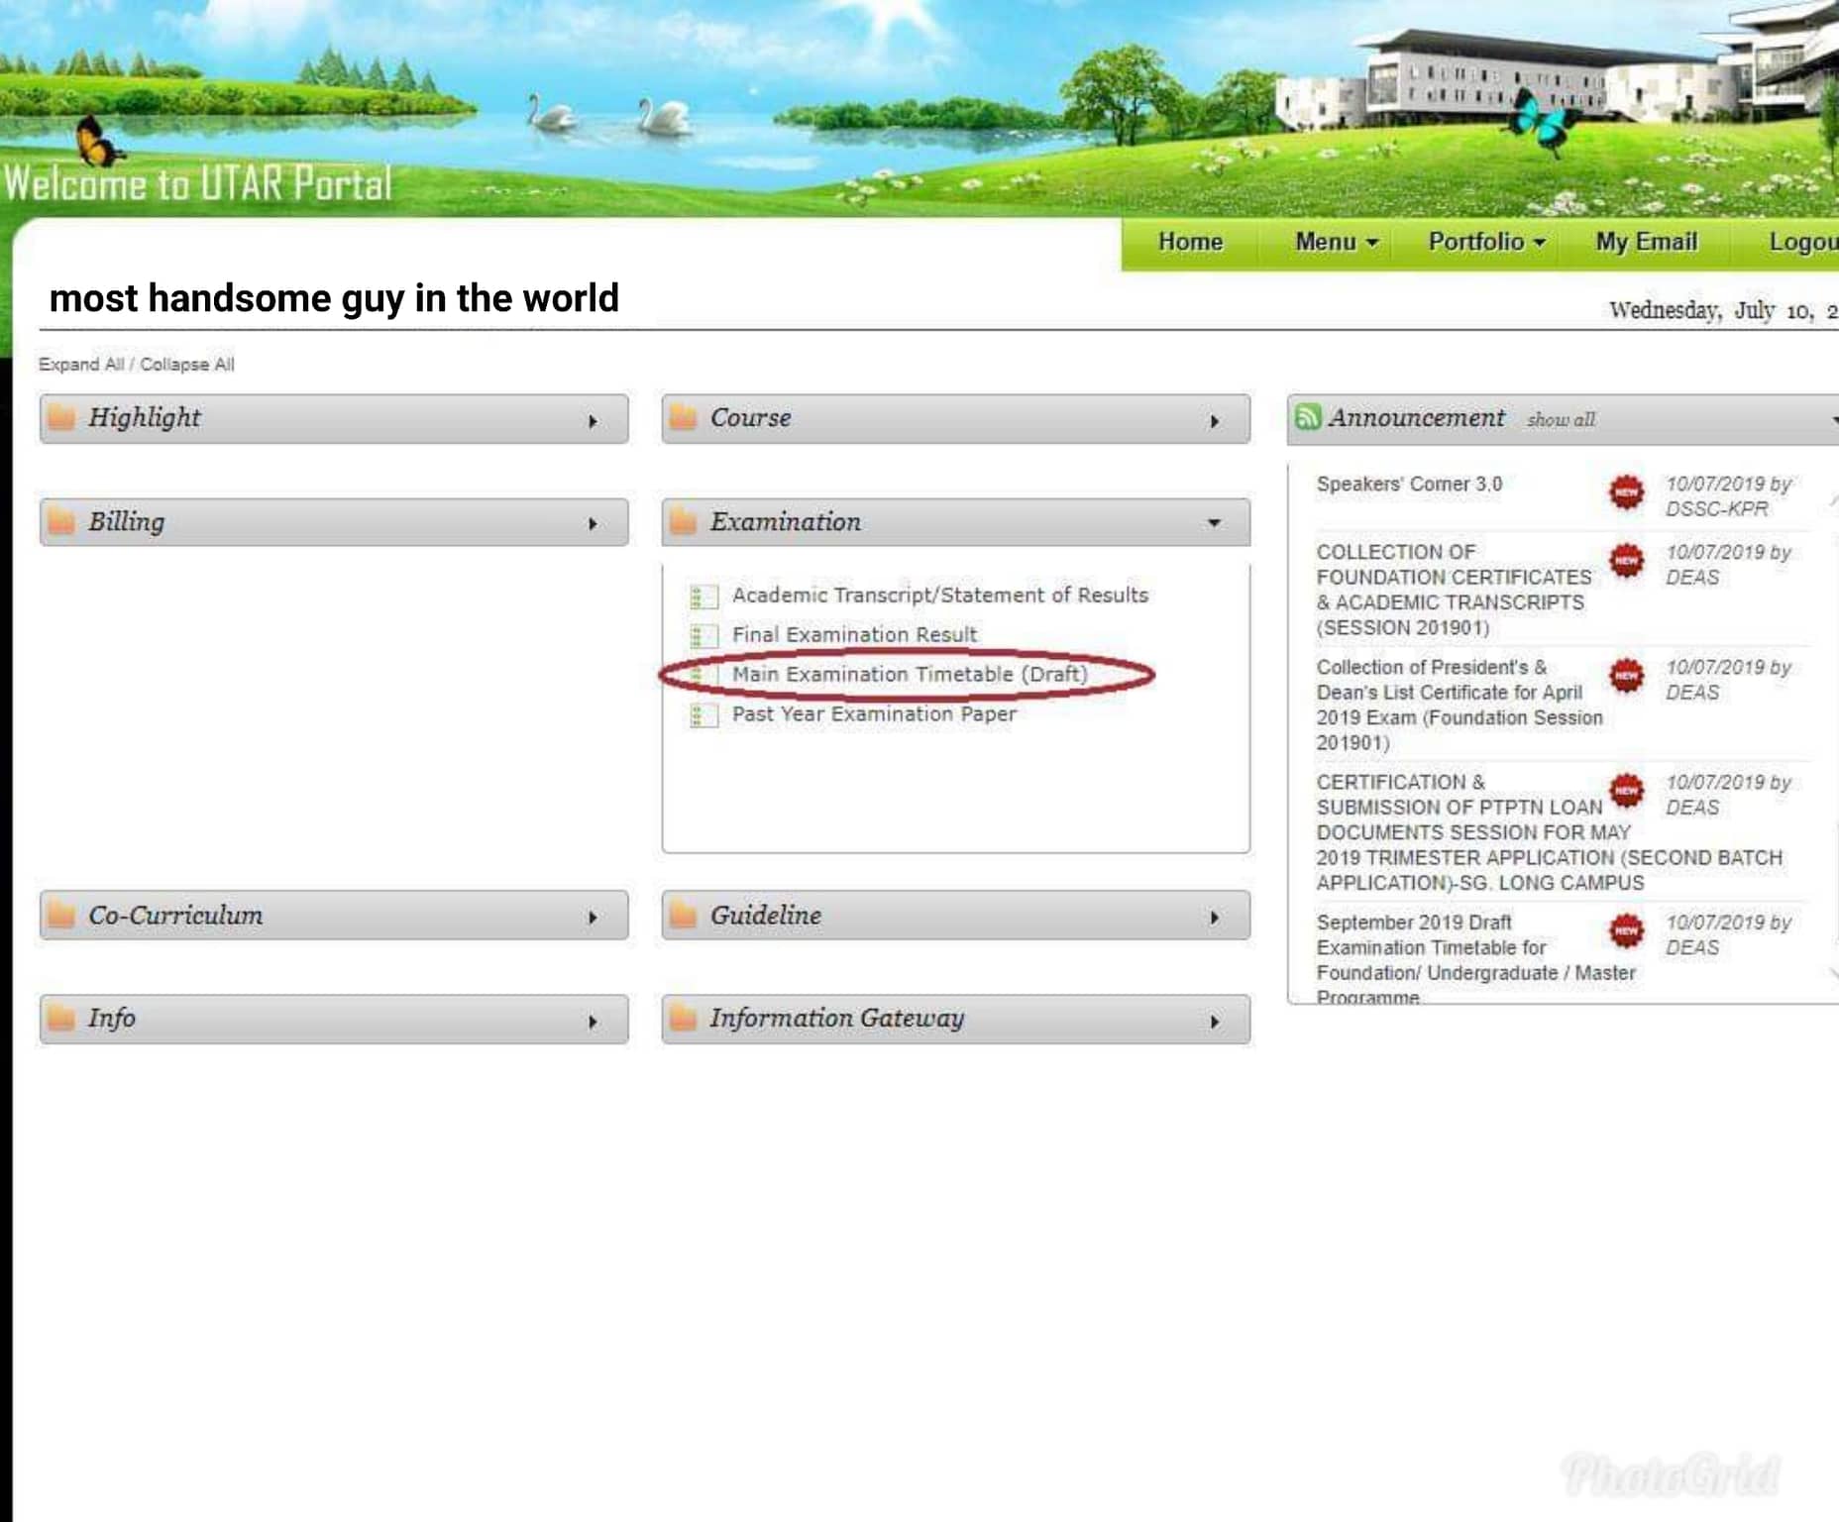Open the Menu dropdown in navigation

pyautogui.click(x=1336, y=242)
